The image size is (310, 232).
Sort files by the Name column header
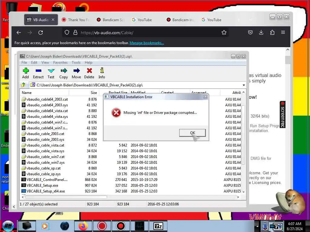coord(45,92)
